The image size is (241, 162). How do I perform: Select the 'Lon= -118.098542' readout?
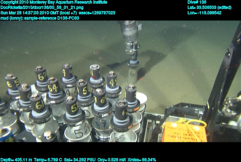tap(205, 13)
